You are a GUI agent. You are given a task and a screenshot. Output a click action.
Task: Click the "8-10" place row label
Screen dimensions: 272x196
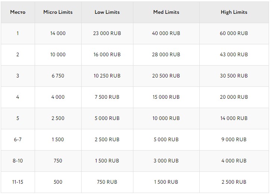18,161
